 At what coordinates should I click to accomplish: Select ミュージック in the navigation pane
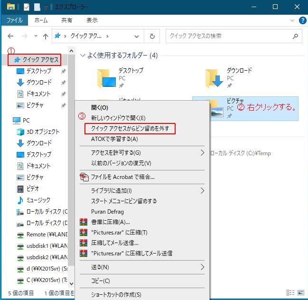click(38, 200)
